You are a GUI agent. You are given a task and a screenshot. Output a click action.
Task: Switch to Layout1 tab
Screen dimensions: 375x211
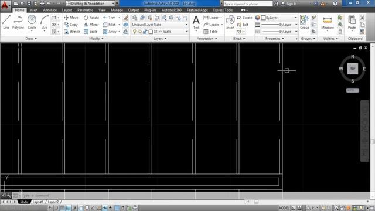(x=38, y=202)
